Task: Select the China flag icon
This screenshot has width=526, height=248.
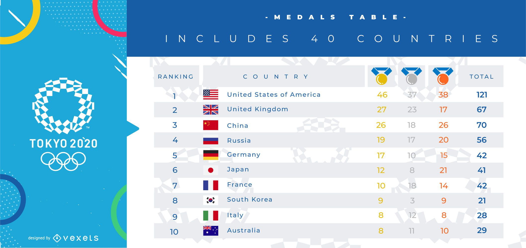Action: pos(210,125)
